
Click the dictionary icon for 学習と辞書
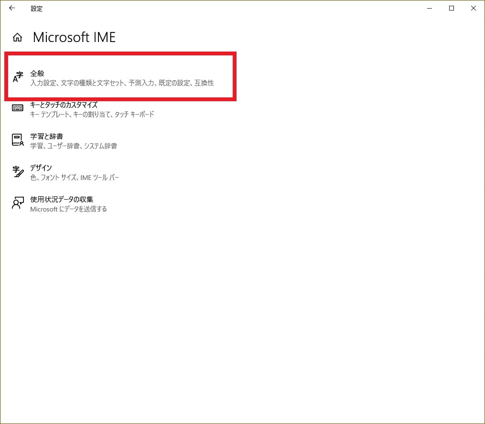point(18,140)
